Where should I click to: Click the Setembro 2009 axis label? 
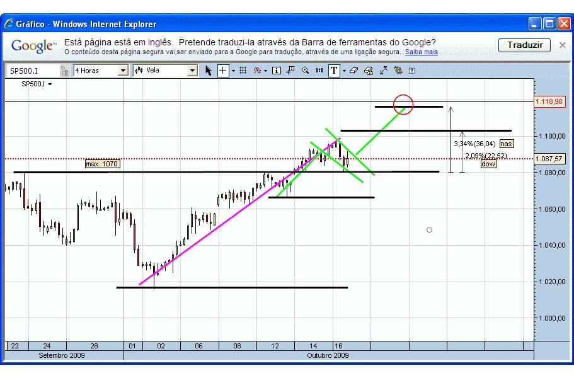pos(62,355)
